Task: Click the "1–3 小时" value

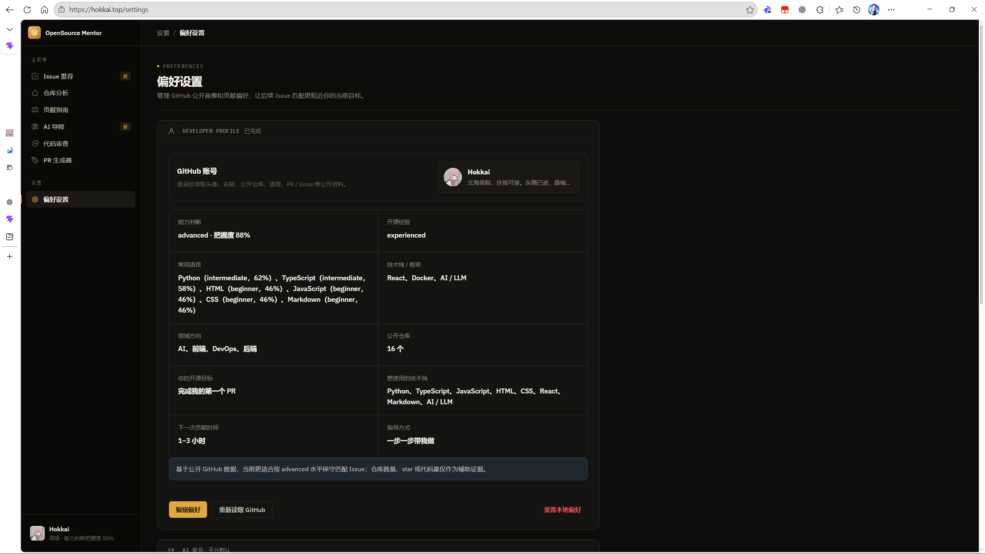Action: (x=192, y=441)
